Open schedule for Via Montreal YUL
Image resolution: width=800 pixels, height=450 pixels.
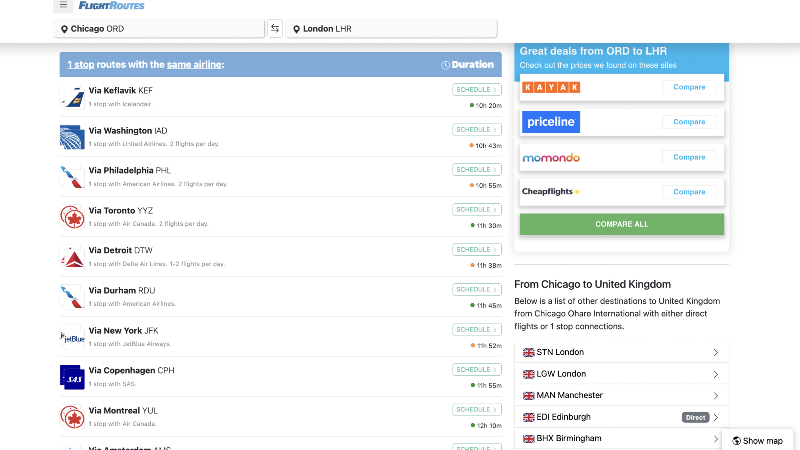(477, 410)
